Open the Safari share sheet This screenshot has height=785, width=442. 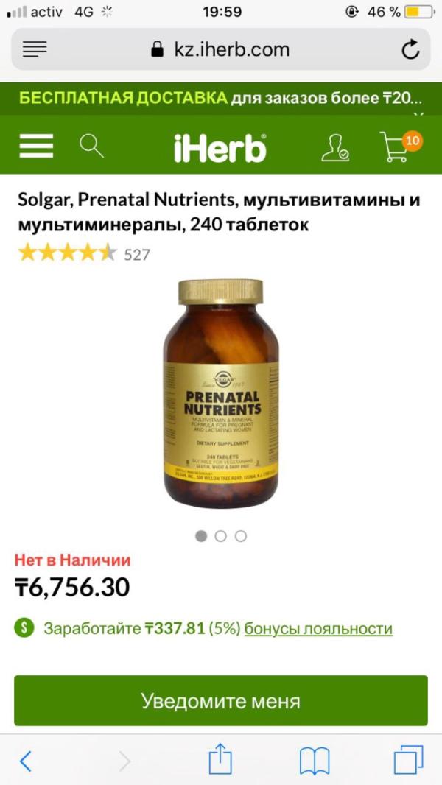(220, 758)
